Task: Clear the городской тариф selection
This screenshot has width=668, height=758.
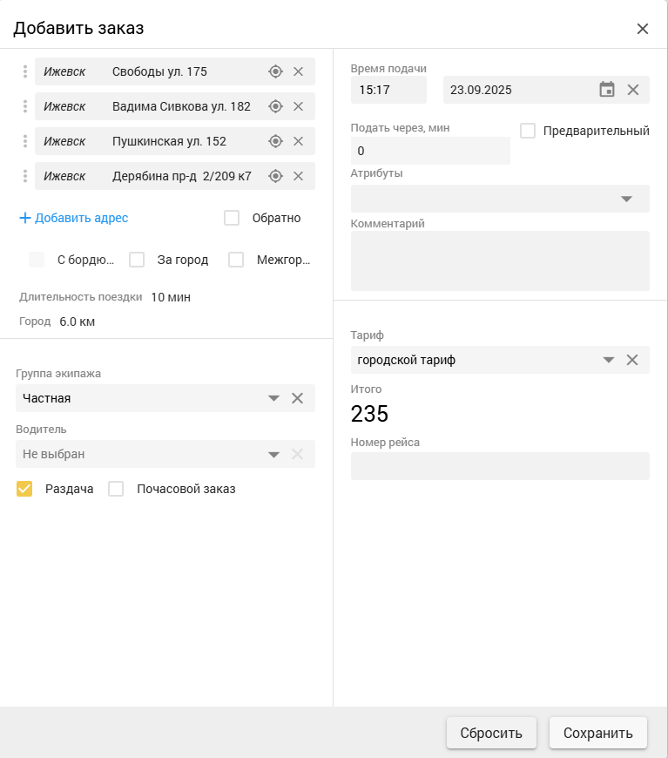Action: coord(633,360)
